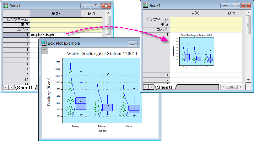Select row 2 header in left Book1

coord(17,40)
